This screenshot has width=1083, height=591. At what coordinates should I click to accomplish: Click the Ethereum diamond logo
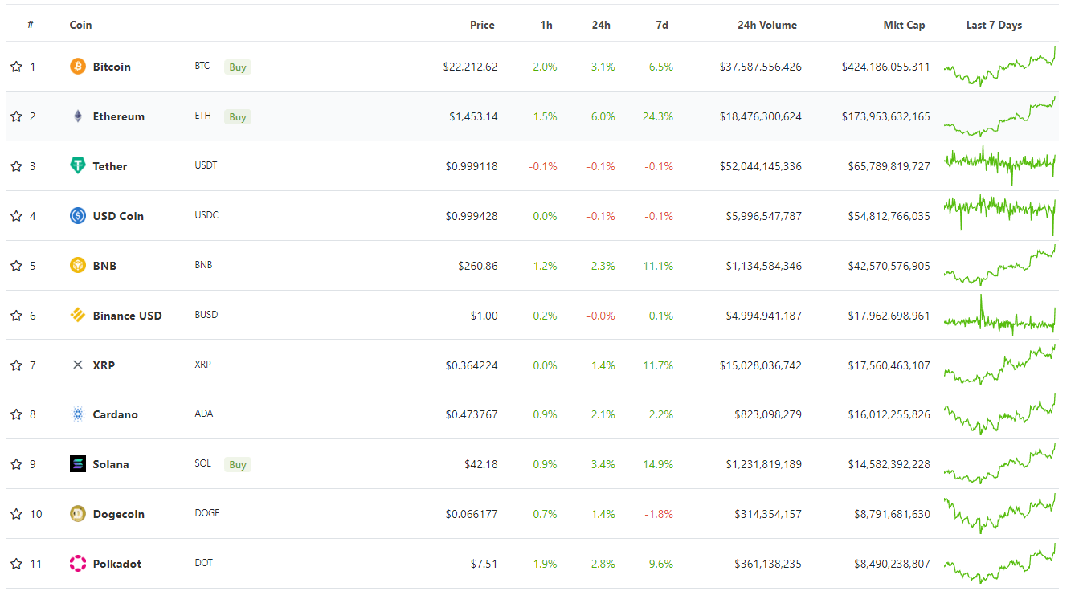point(78,116)
